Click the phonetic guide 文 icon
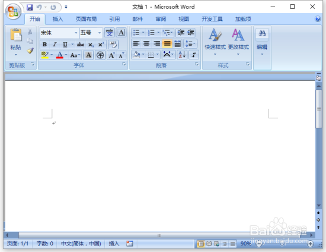The height and width of the screenshot is (252, 326). coord(110,33)
